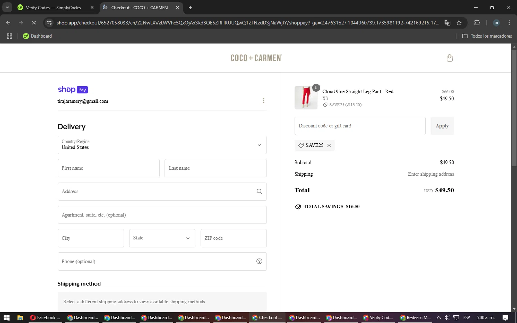This screenshot has height=323, width=517.
Task: Click the taskbar network icon
Action: click(456, 317)
